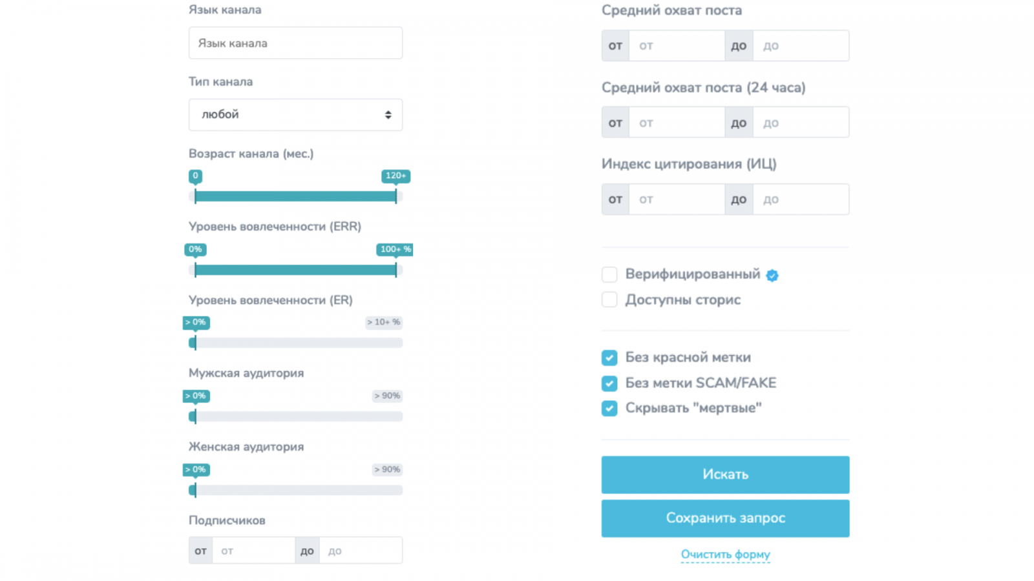
Task: Focus the Средний охват поста "до" field
Action: [x=801, y=46]
